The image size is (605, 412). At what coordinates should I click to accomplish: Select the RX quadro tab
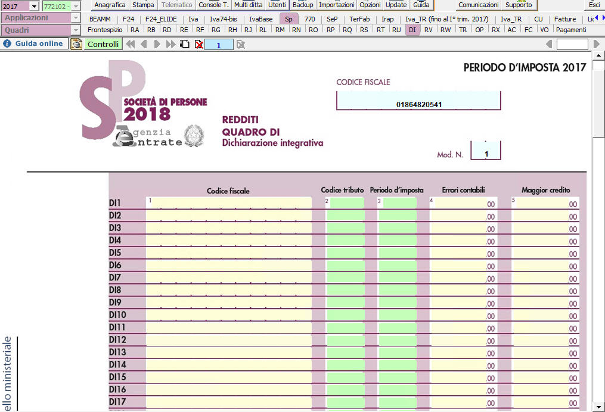(x=496, y=30)
